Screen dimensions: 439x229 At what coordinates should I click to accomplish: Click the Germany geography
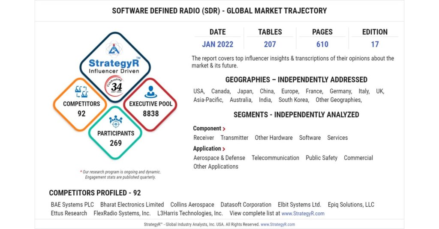341,91
